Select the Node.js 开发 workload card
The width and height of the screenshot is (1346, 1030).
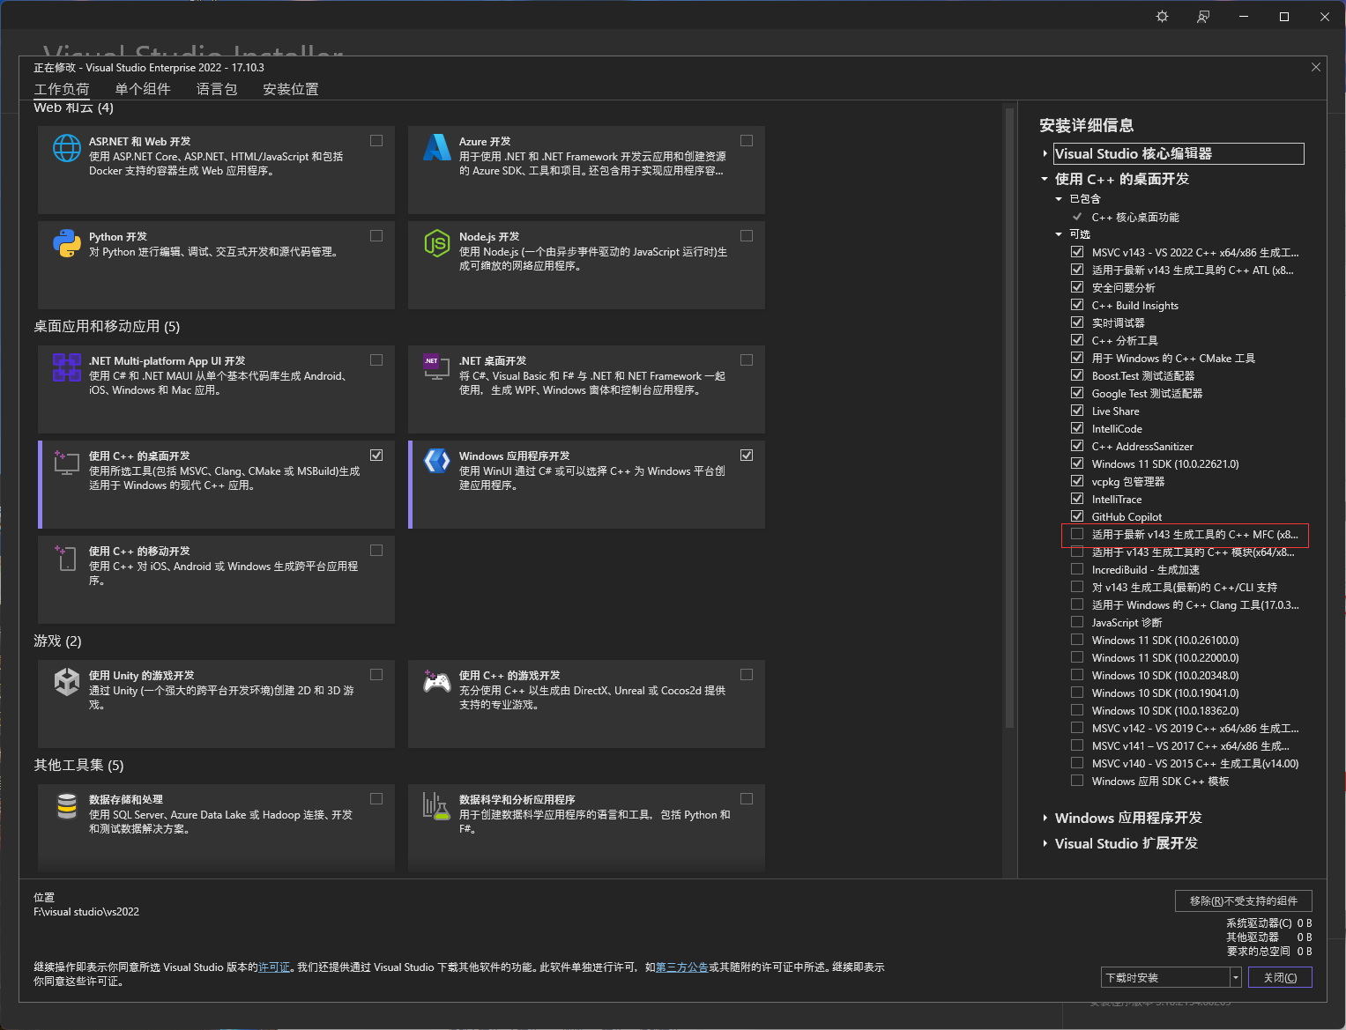[586, 264]
